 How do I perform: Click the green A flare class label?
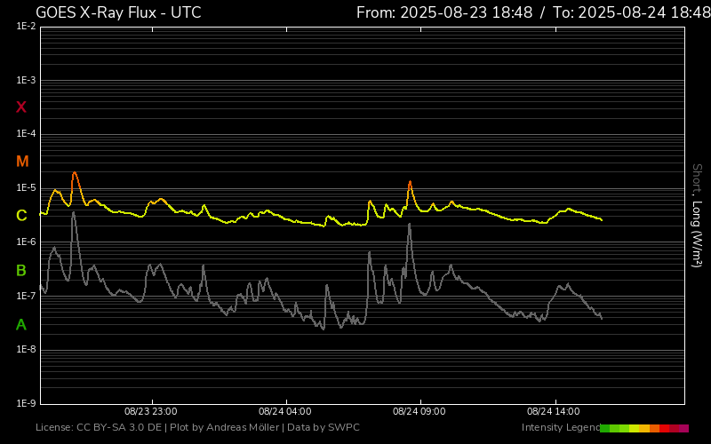[21, 325]
